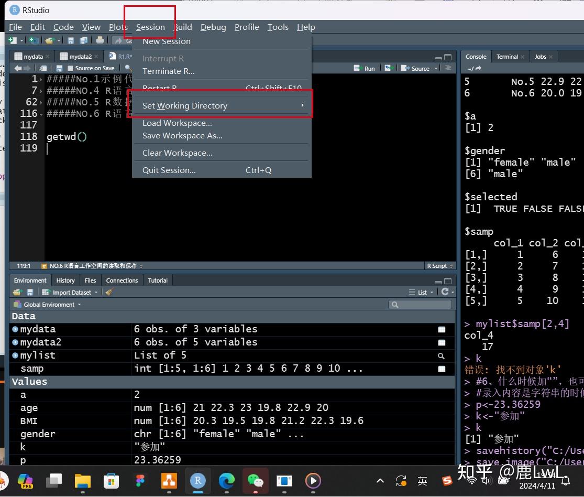Open Microsoft Edge from the taskbar
This screenshot has height=497, width=584.
pyautogui.click(x=226, y=480)
